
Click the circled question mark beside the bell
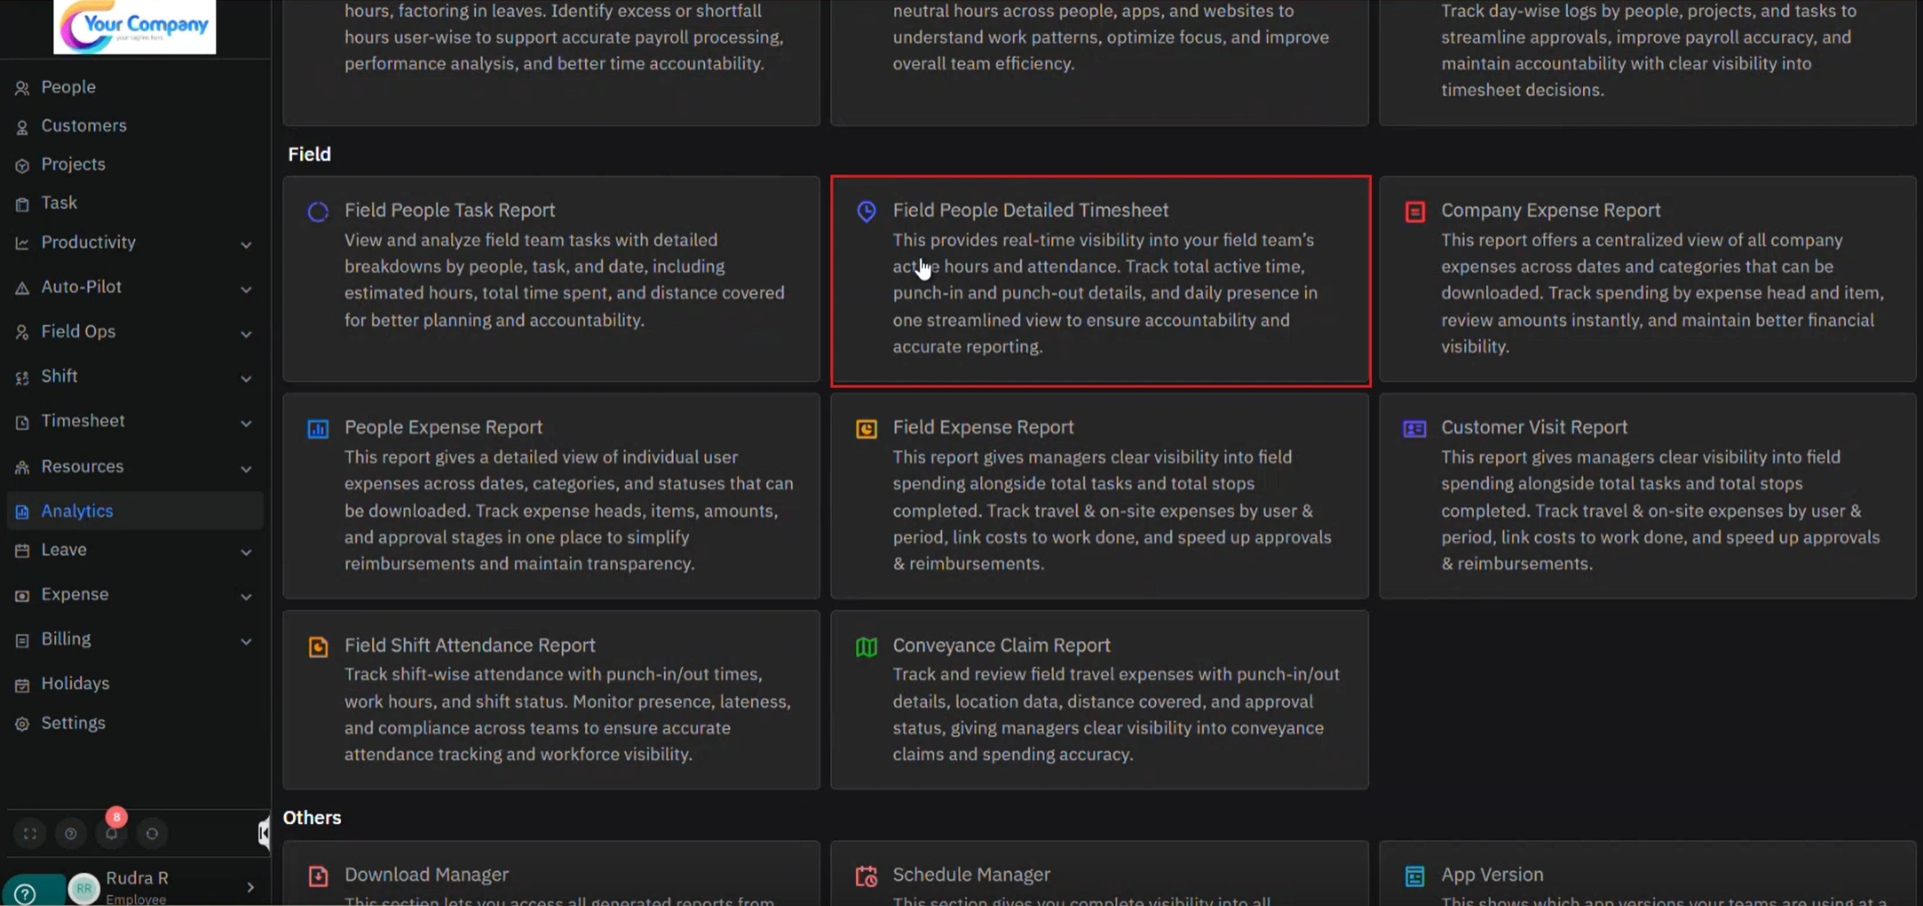[x=71, y=834]
